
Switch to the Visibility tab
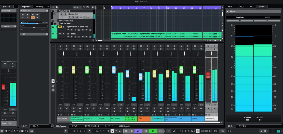40,6
